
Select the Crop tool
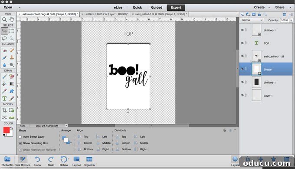tap(4, 110)
